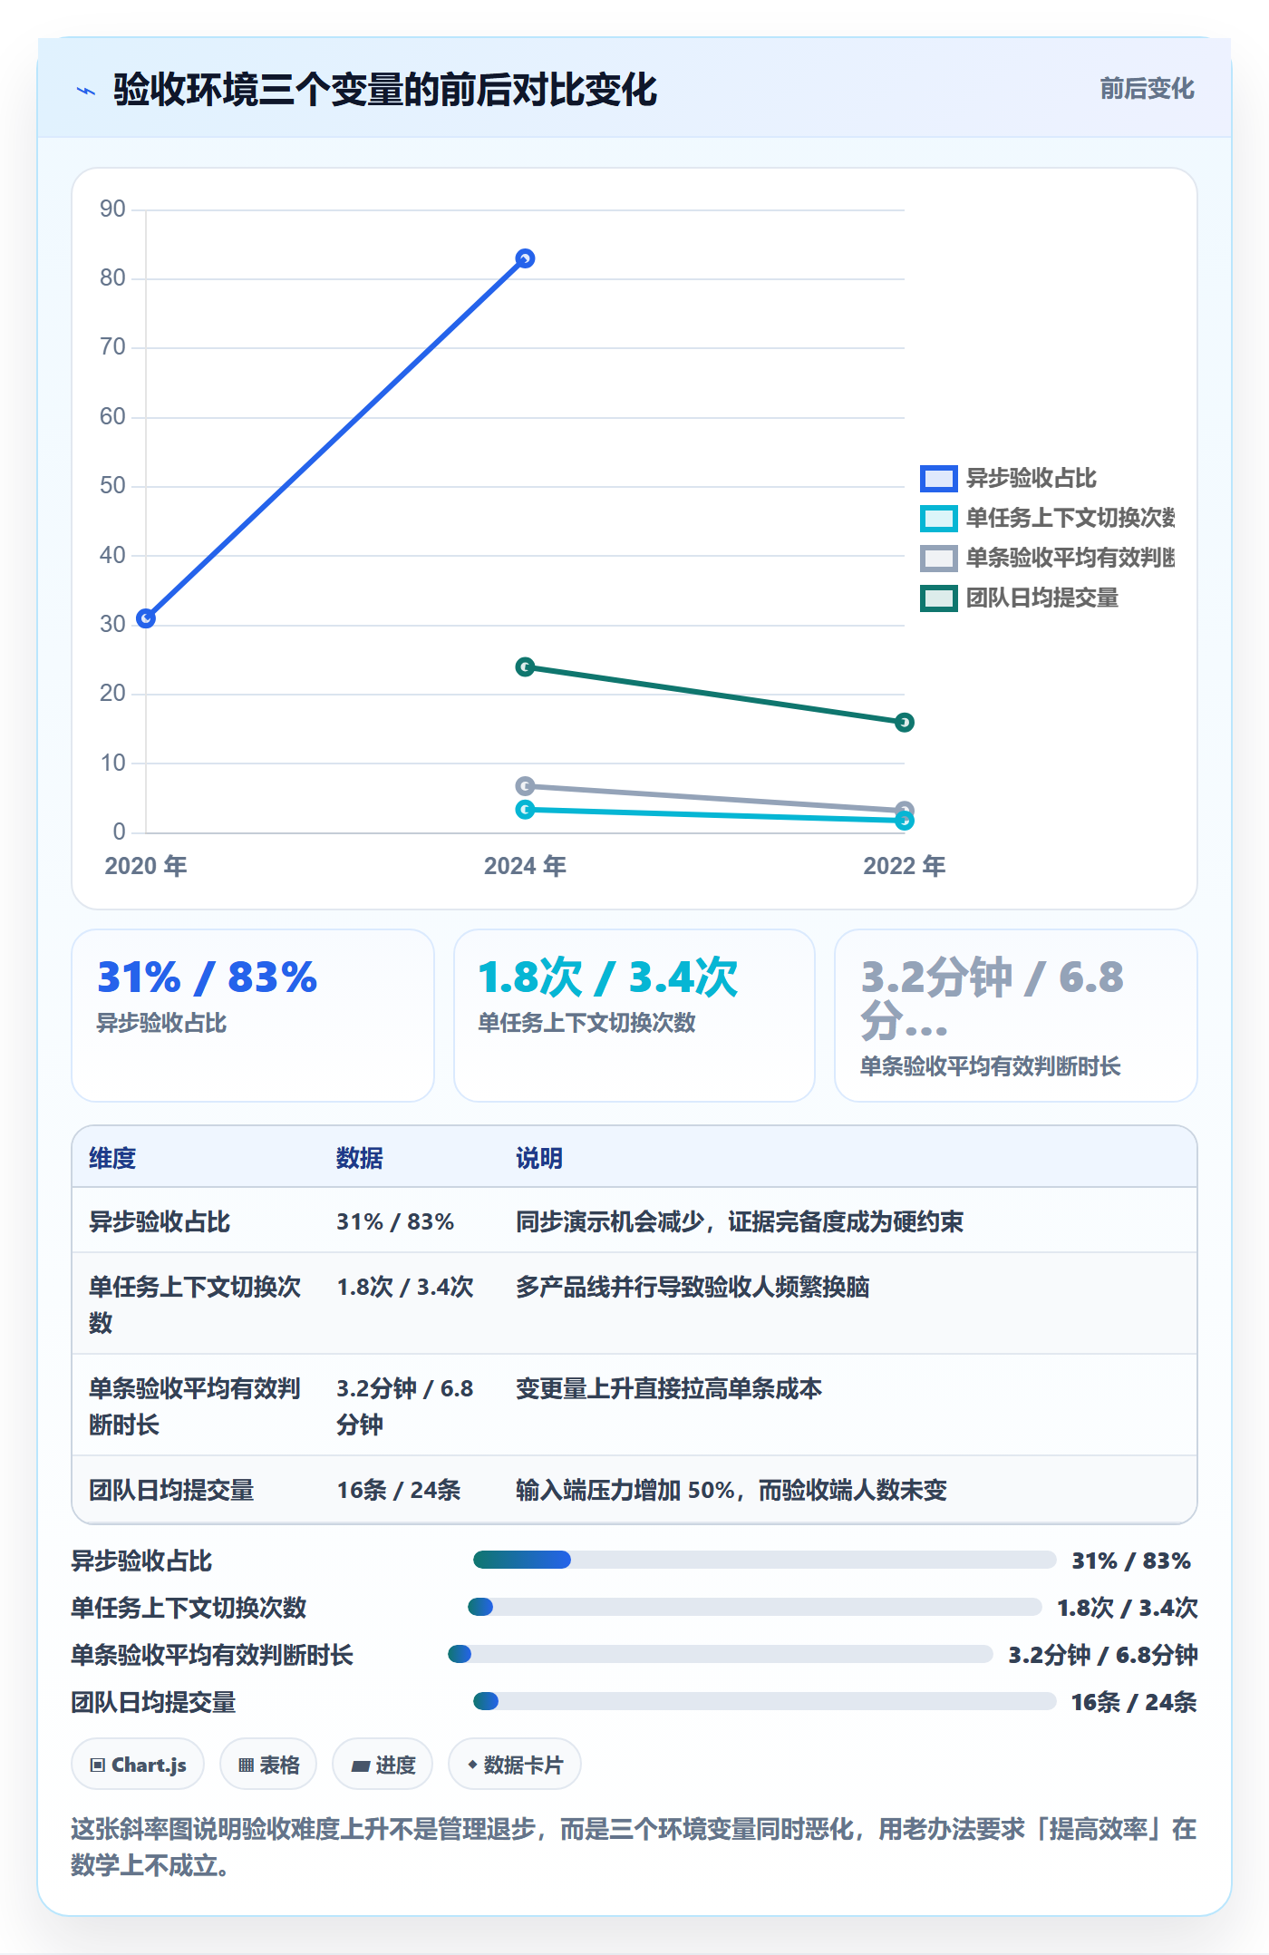The height and width of the screenshot is (1955, 1269).
Task: Click the 2022 年 x-axis label
Action: pos(904,866)
